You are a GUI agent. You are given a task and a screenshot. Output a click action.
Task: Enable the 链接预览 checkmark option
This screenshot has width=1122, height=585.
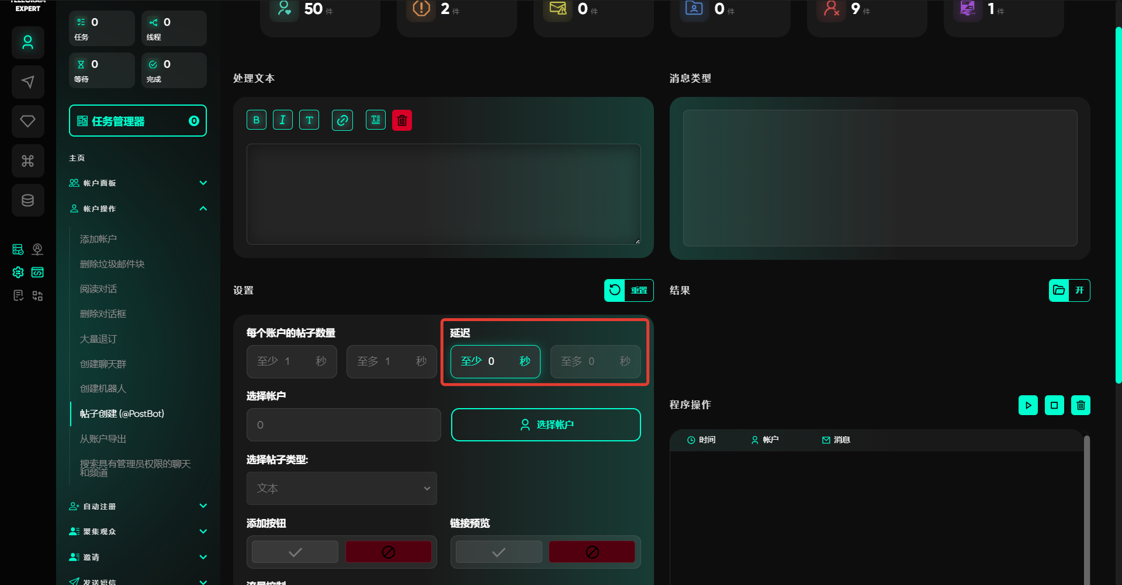tap(498, 552)
